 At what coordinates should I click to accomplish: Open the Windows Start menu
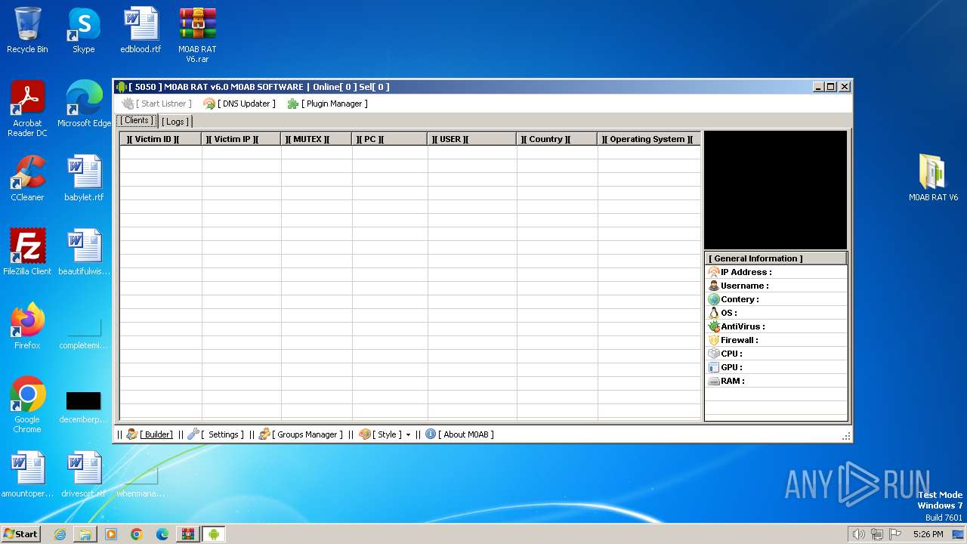click(20, 533)
